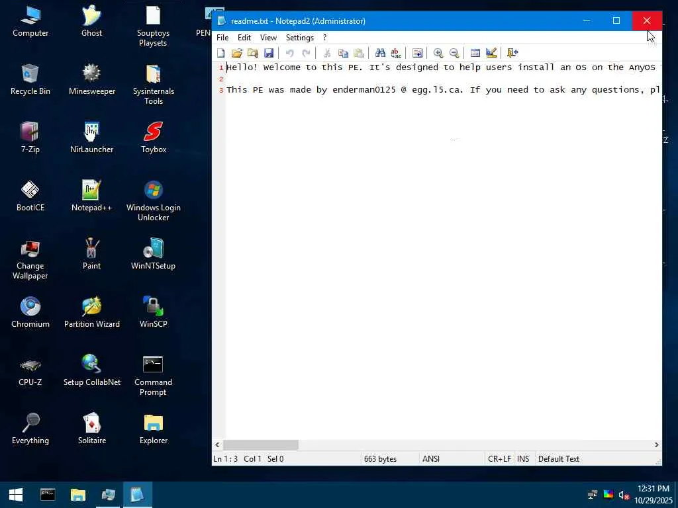678x508 pixels.
Task: Click the CR+LF line ending status
Action: [x=499, y=459]
